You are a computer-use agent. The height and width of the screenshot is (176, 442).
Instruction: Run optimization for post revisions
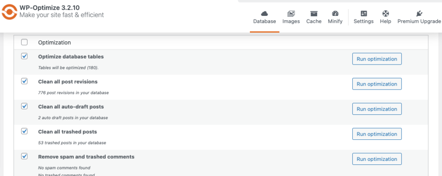(377, 84)
